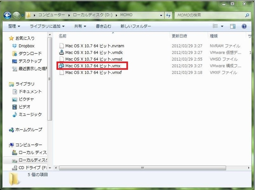
Task: Click the star icon next to お気に入り
Action: click(11, 38)
